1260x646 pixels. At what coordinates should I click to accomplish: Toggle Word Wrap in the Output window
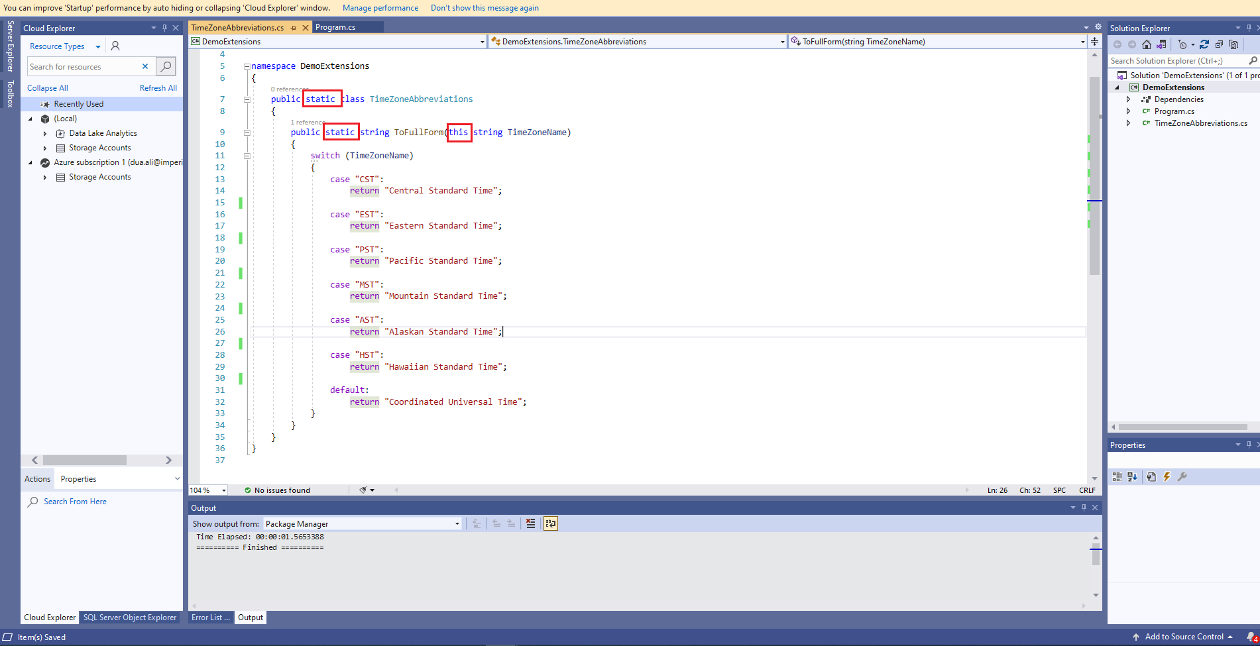click(x=550, y=523)
